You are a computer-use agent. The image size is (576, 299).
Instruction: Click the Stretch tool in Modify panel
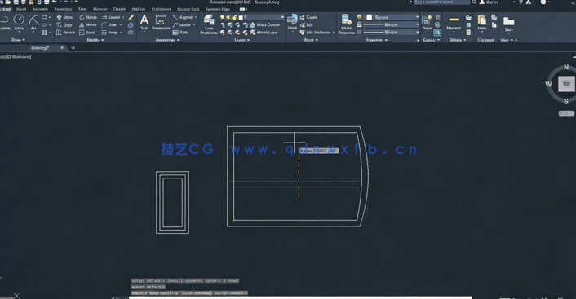tap(66, 33)
